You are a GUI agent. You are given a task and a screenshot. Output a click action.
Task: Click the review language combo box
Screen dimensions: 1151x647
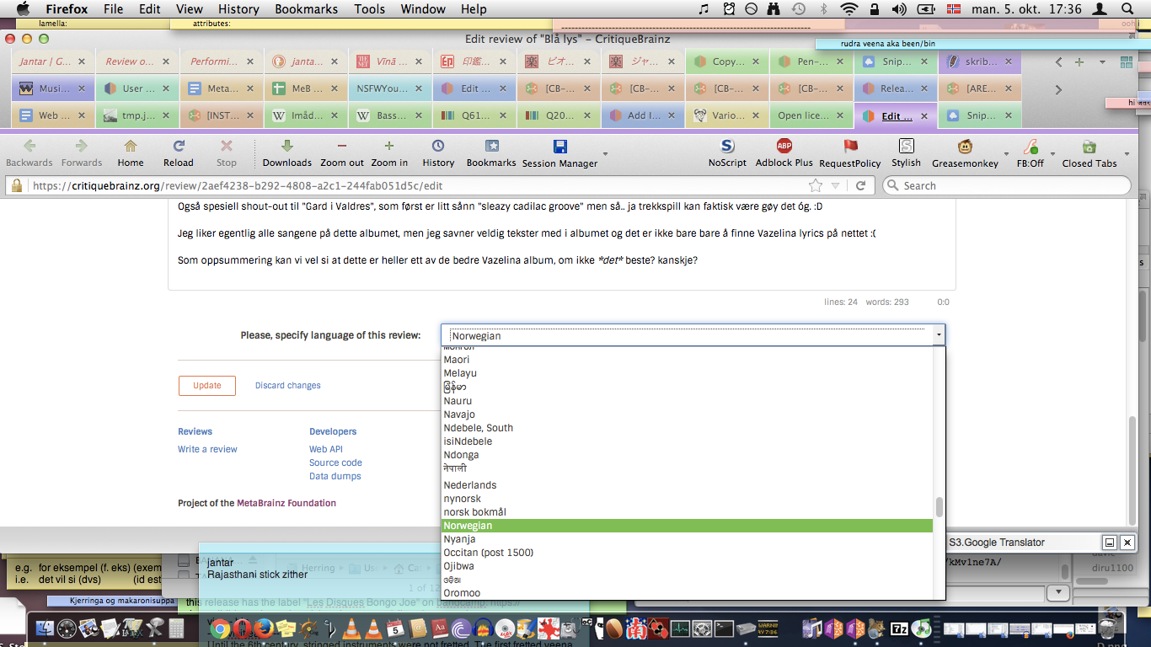click(x=693, y=335)
